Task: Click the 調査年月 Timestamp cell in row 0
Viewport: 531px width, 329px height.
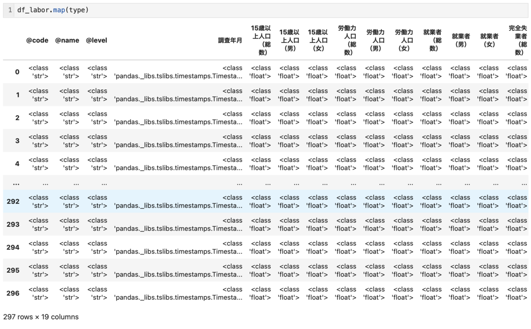Action: (178, 72)
